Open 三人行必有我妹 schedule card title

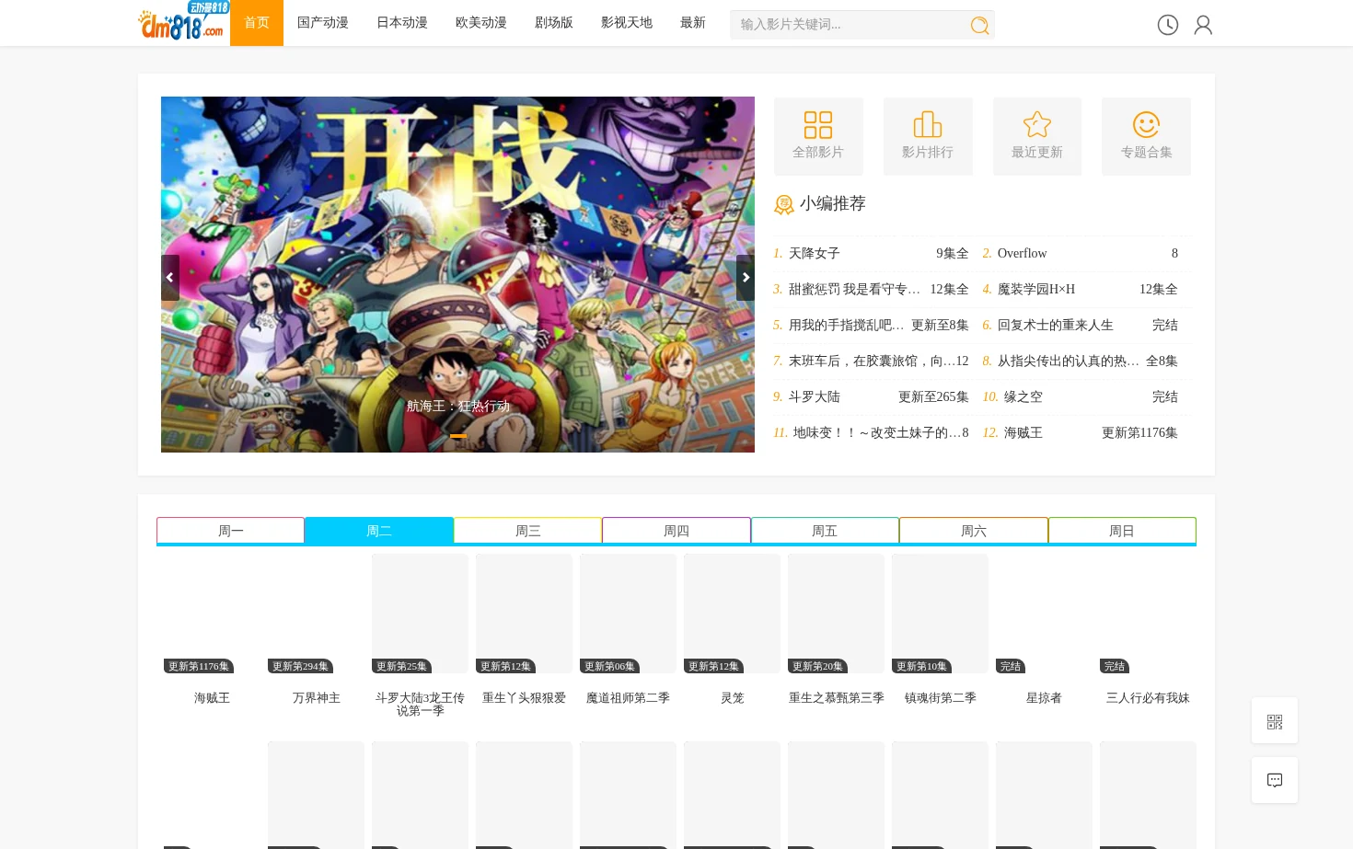1148,698
